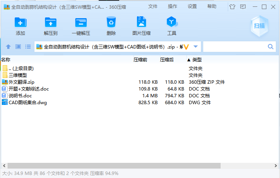Select the file name CAD图纸集合.dwg

point(28,103)
